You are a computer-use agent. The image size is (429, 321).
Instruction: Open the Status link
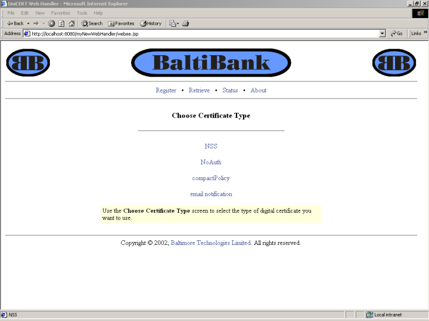point(230,90)
